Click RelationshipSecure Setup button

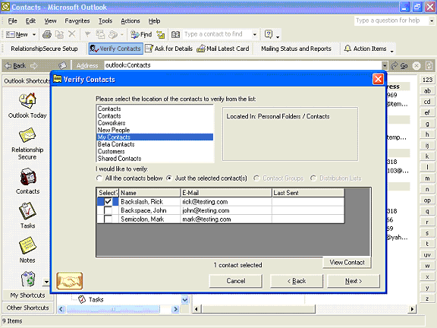tap(44, 49)
